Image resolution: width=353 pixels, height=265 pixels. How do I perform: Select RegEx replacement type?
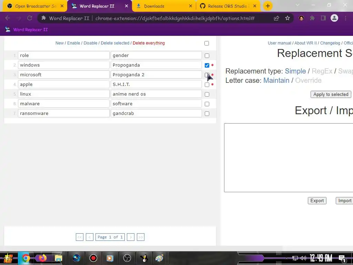322,71
